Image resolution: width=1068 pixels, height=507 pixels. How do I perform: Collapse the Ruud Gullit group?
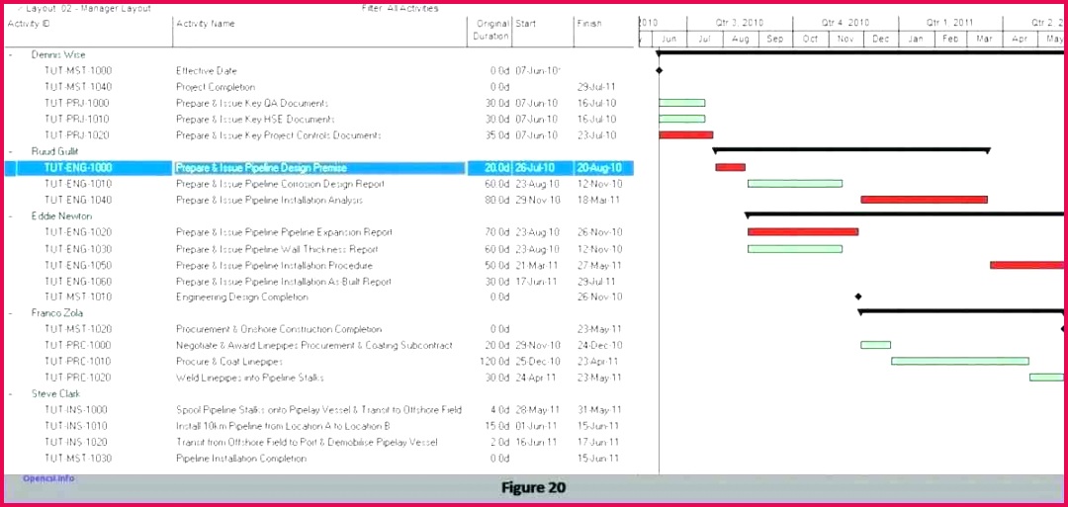11,151
